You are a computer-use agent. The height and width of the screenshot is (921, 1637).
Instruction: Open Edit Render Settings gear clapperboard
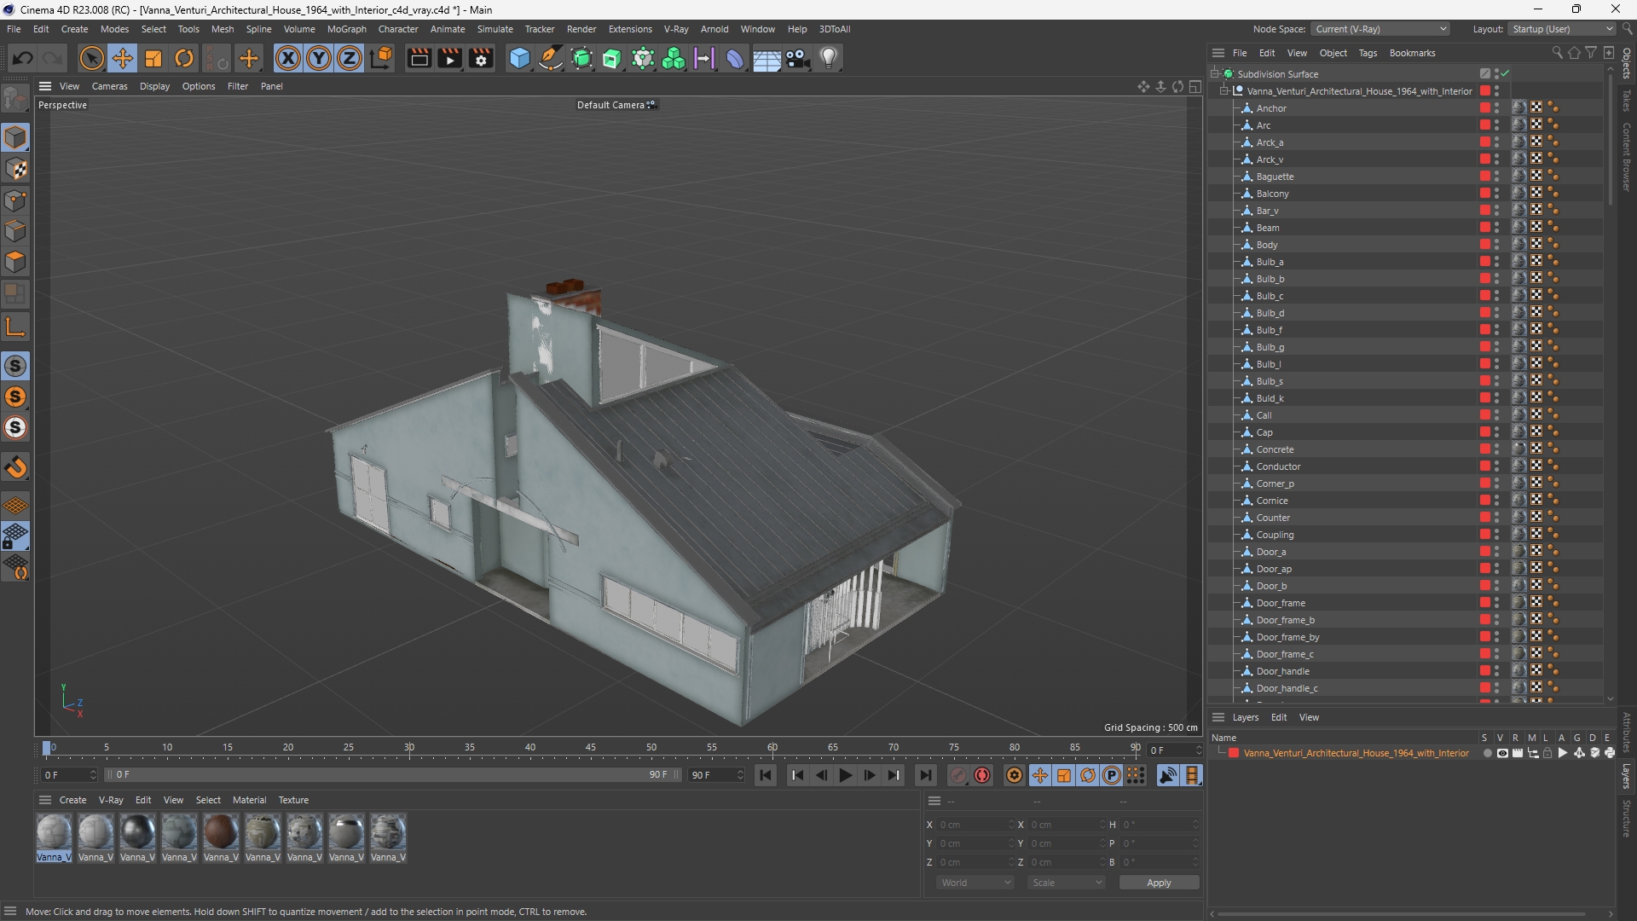coord(482,58)
